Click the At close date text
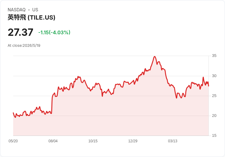 [x=24, y=46]
